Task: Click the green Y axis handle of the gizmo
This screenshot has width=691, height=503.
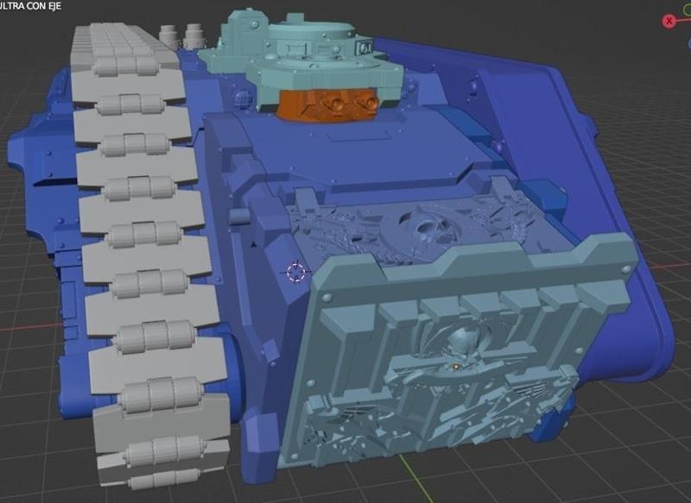Action: pyautogui.click(x=688, y=10)
